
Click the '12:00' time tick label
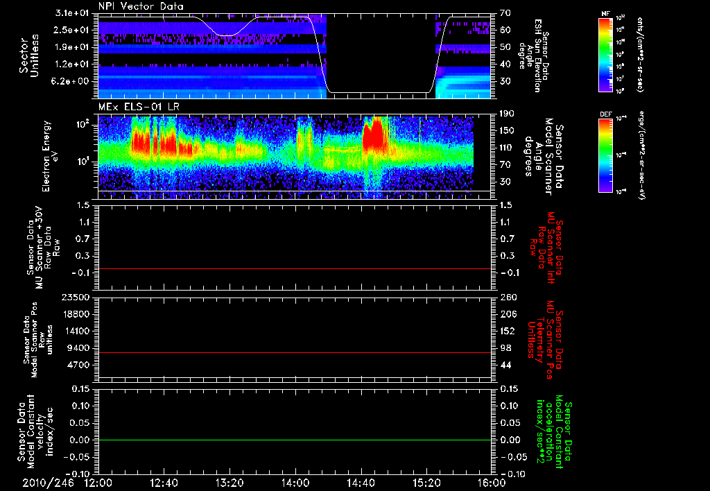pyautogui.click(x=98, y=483)
